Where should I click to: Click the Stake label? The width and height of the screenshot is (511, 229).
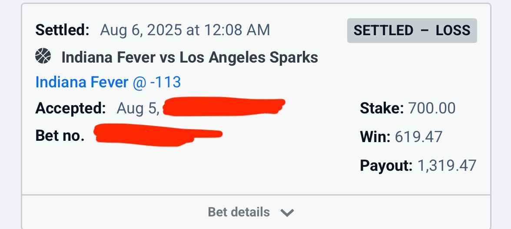(x=382, y=108)
